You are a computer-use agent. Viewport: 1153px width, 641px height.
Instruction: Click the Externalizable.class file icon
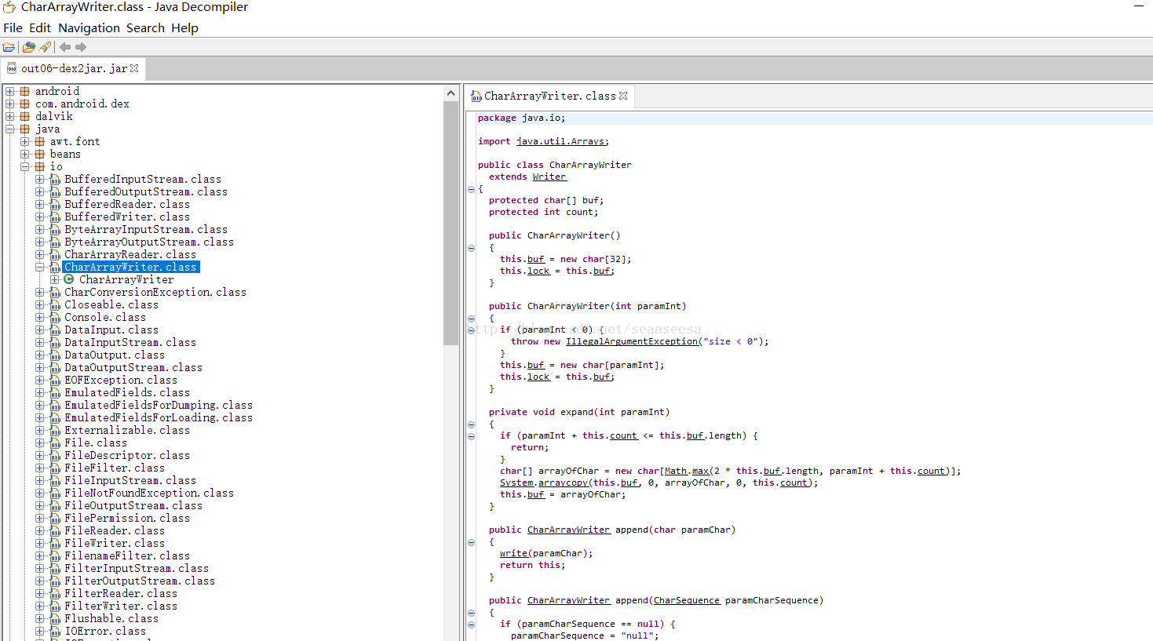tap(55, 430)
